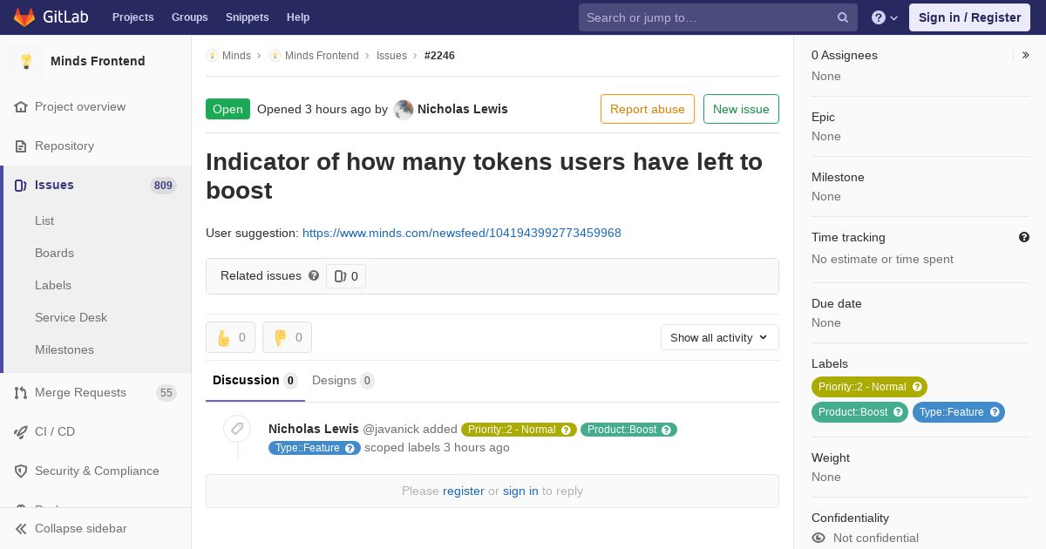Click the label tag icon in the activity feed
The width and height of the screenshot is (1046, 549).
[237, 429]
